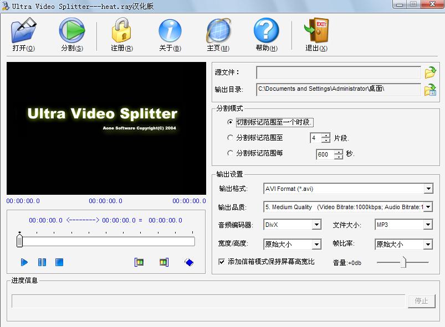
Task: Stop the video playback
Action: coord(59,262)
